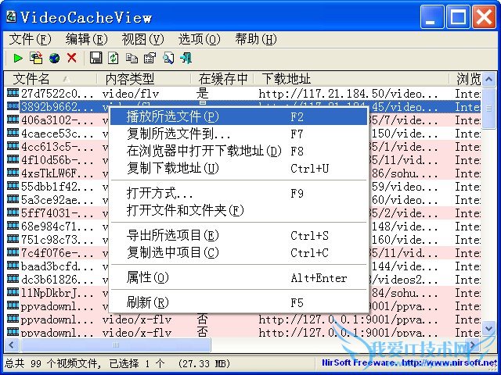Click the Copy selected items toolbar icon

coord(132,59)
